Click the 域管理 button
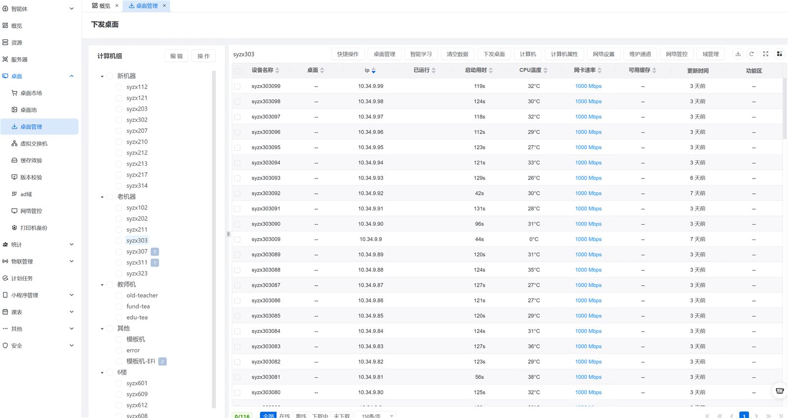 click(x=711, y=54)
